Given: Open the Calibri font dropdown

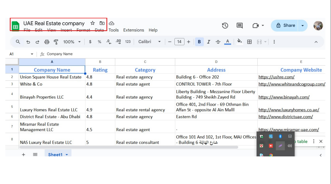Looking at the screenshot, I should [149, 42].
